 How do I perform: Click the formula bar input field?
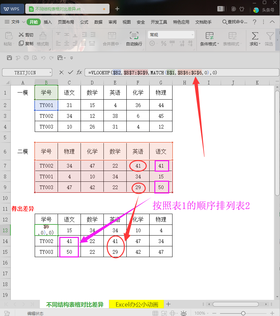pos(182,73)
